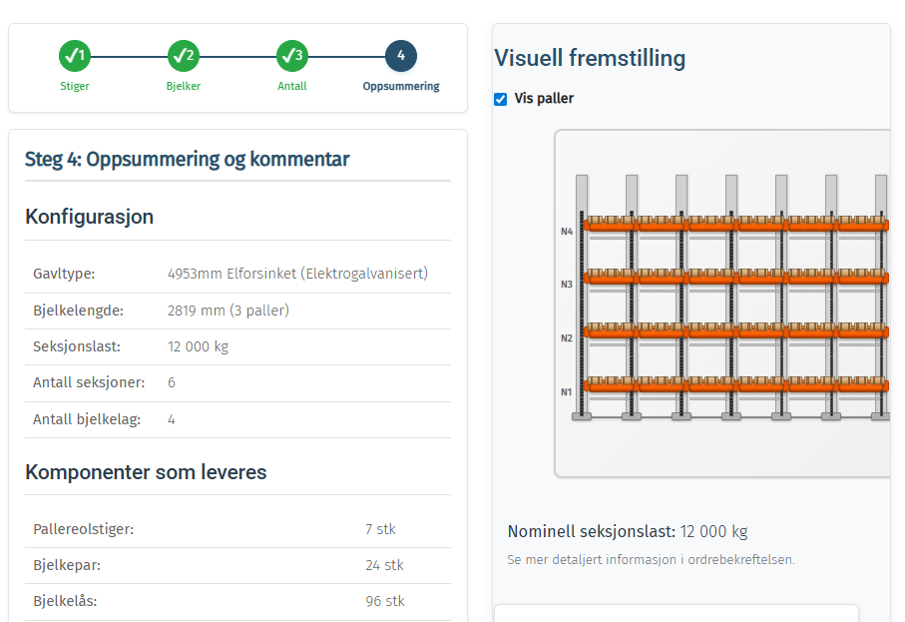Click the N1 level marker in diagram
Image resolution: width=905 pixels, height=622 pixels.
567,391
